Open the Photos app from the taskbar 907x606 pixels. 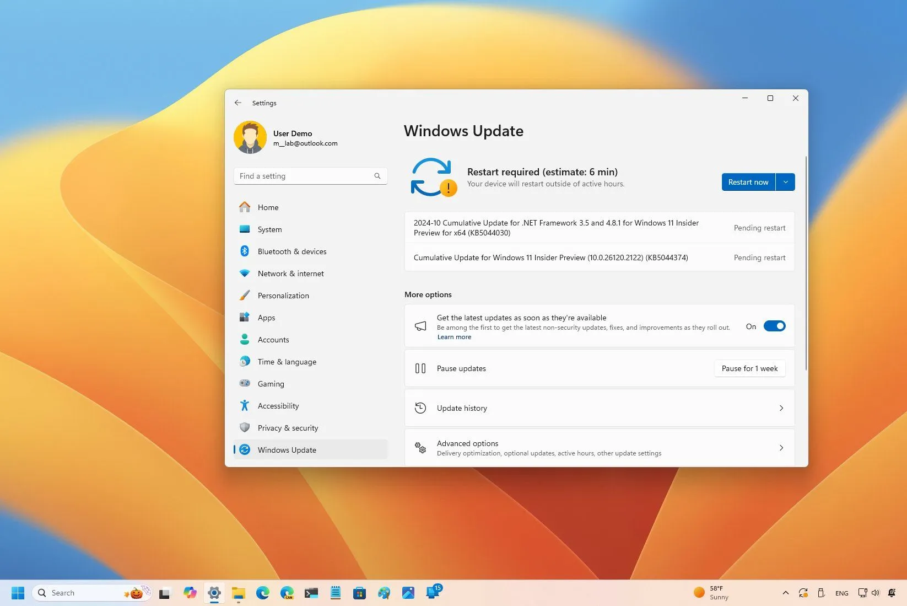[x=408, y=593]
